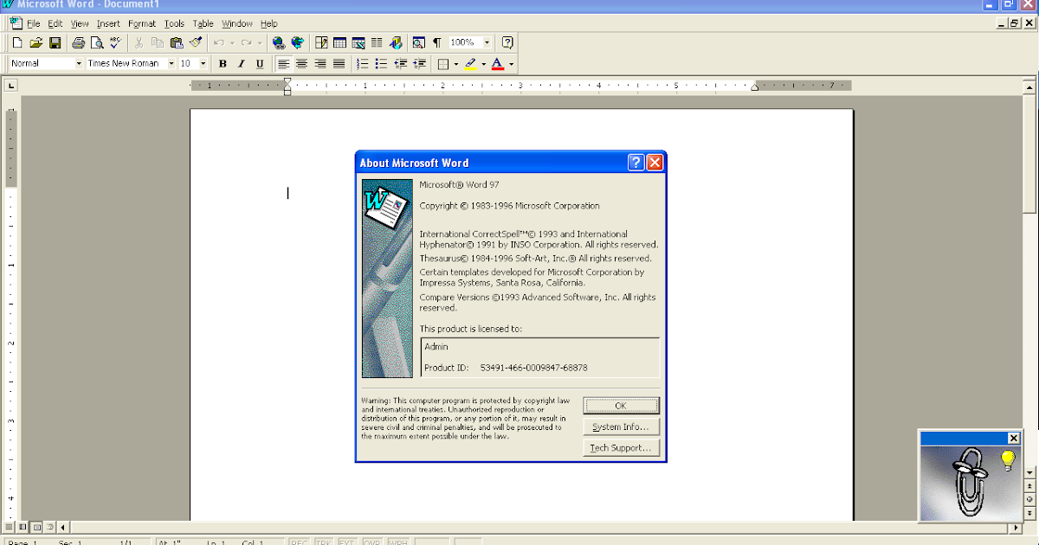Screen dimensions: 1039x545
Task: Toggle Italic formatting
Action: pyautogui.click(x=241, y=64)
